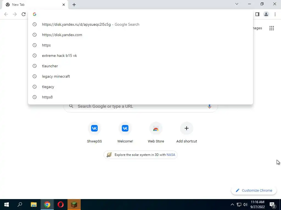281x210 pixels.
Task: Open the Windows Start menu
Action: pyautogui.click(x=7, y=205)
